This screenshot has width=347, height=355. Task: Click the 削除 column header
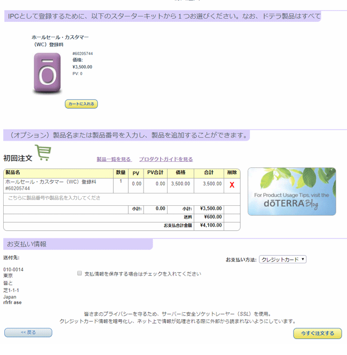[x=232, y=173]
